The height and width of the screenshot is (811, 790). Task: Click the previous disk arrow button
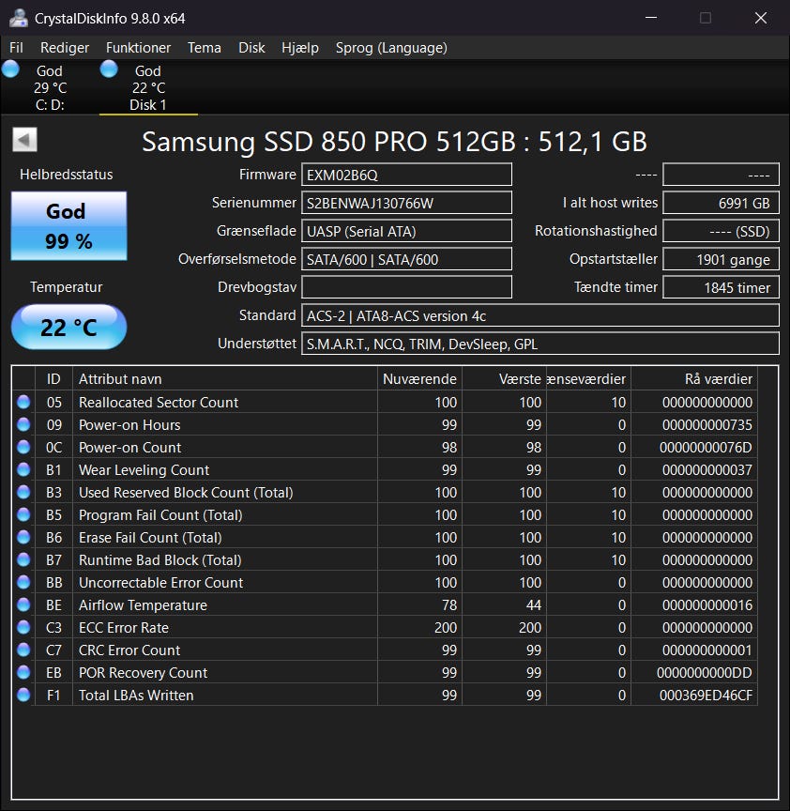pos(24,140)
